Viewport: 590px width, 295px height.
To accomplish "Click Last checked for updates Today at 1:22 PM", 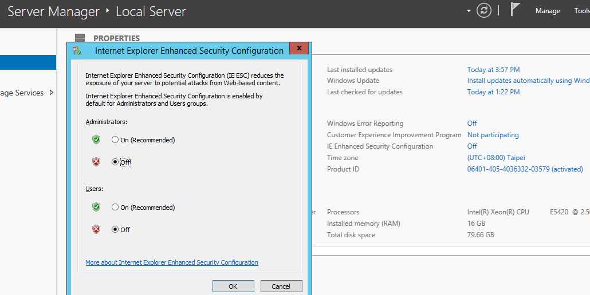I will [x=493, y=92].
